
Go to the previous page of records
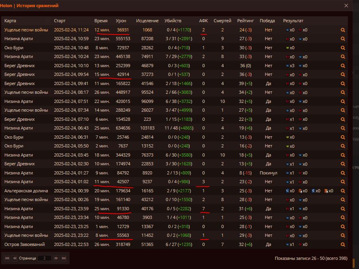[x=15, y=258]
